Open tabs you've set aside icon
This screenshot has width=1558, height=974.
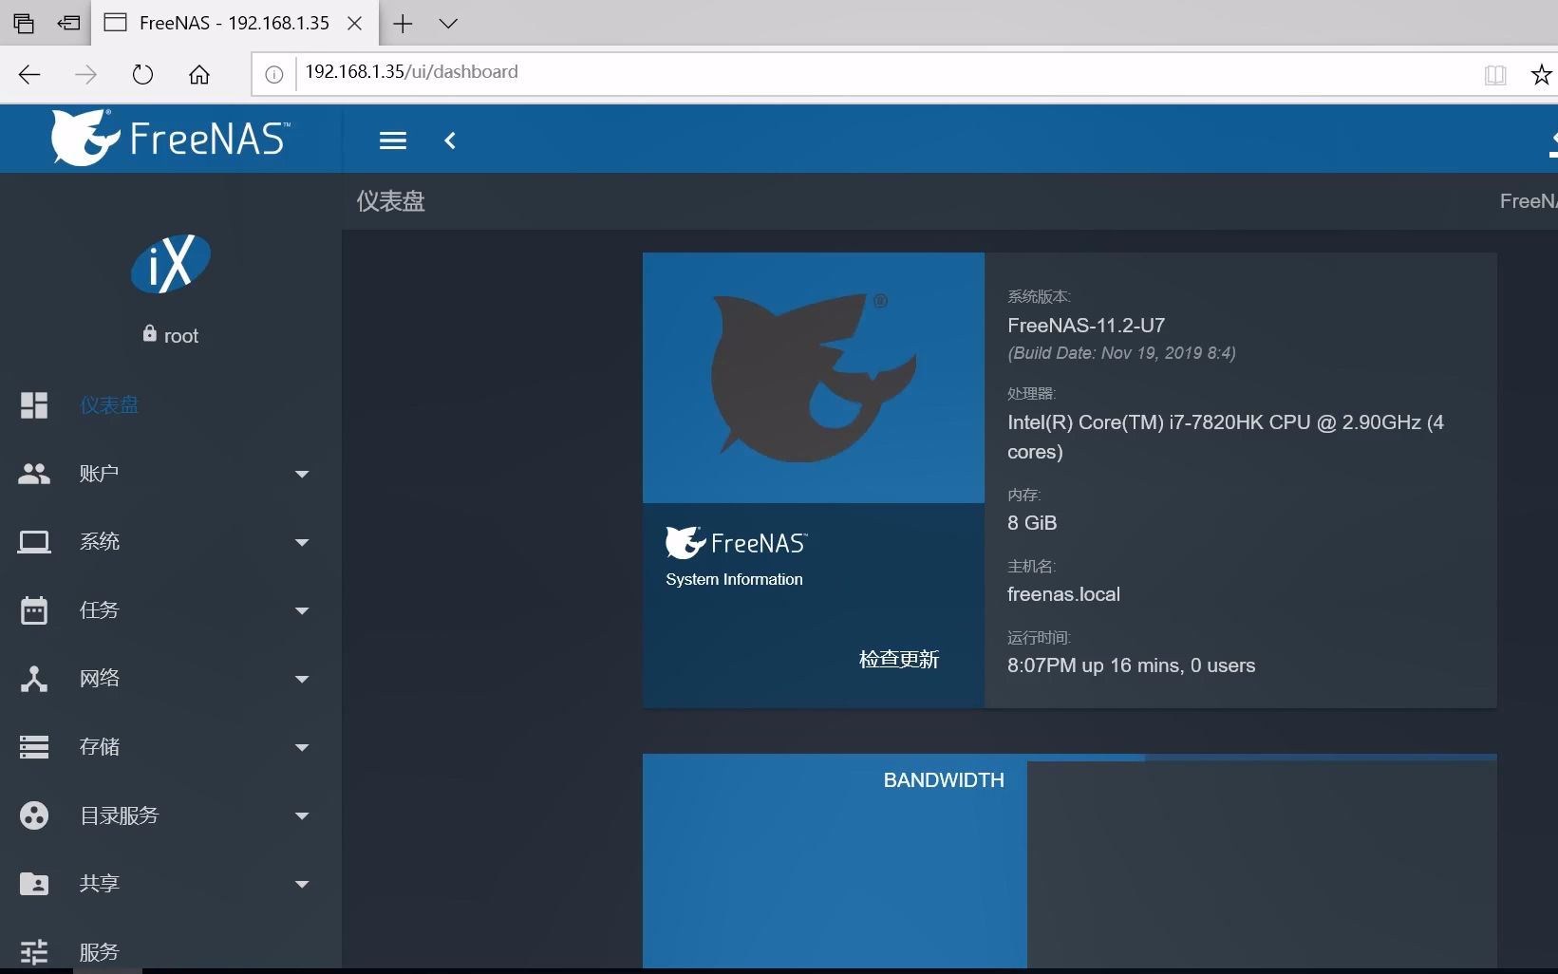pyautogui.click(x=24, y=24)
